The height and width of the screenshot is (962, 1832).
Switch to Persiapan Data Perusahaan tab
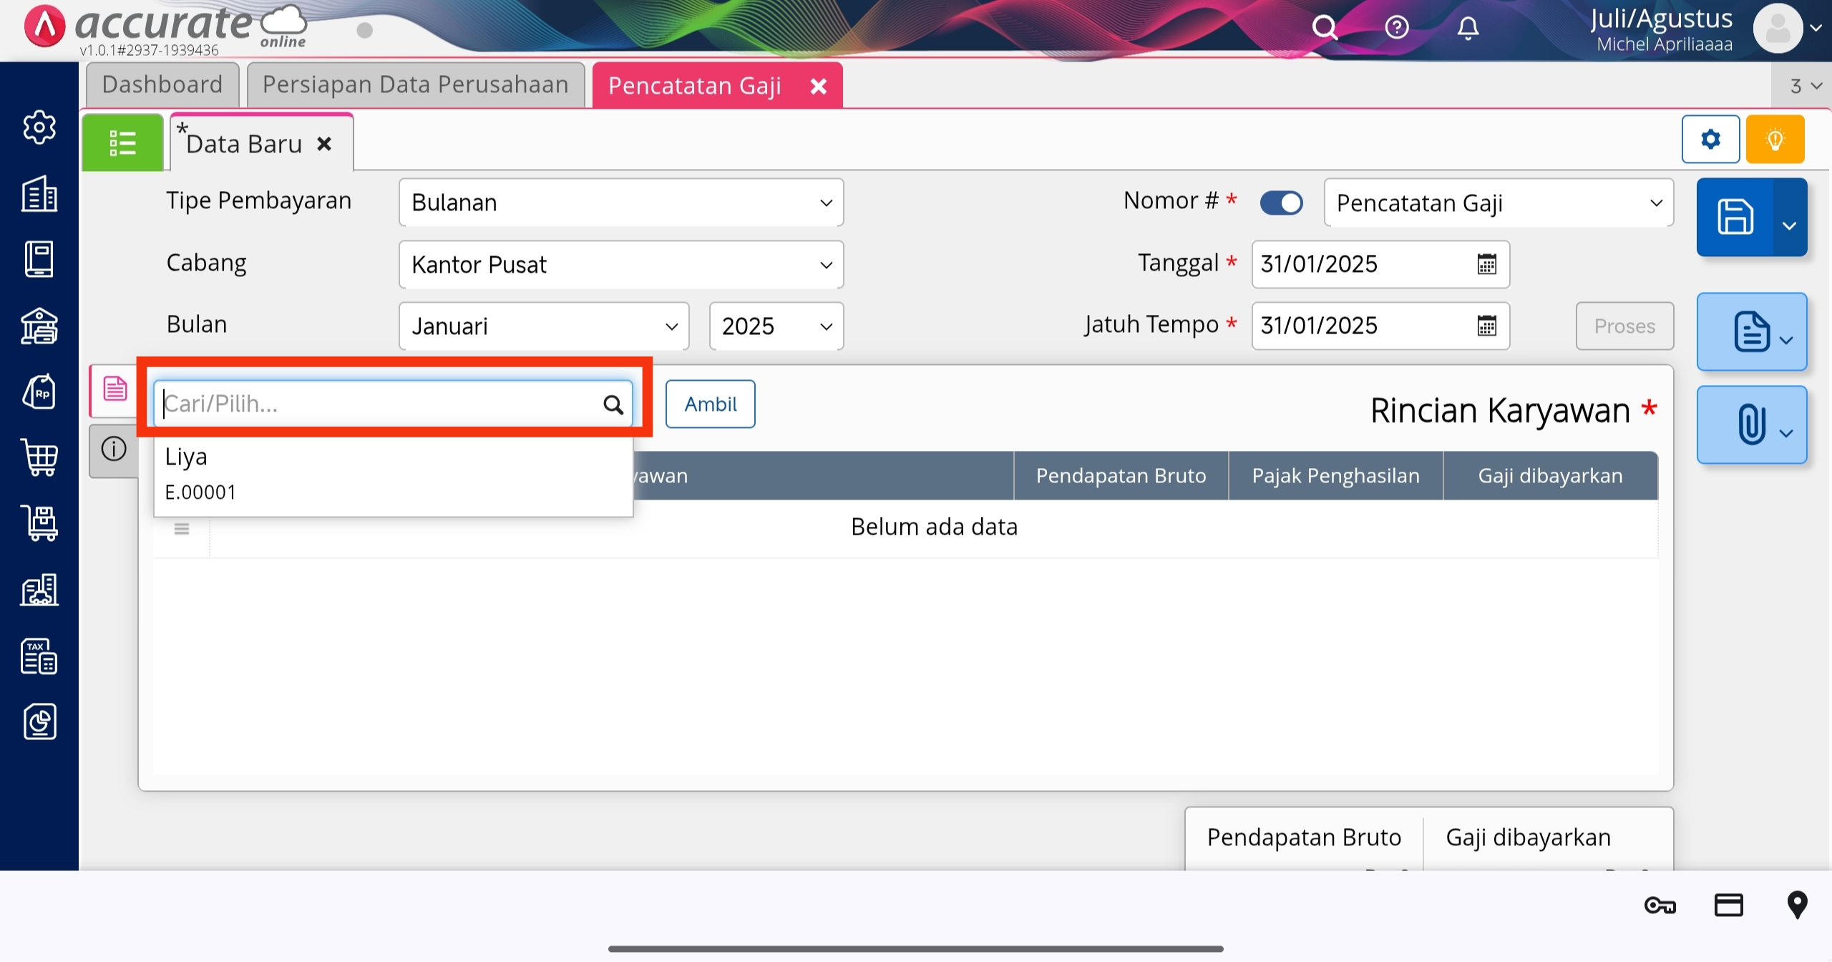[x=415, y=84]
